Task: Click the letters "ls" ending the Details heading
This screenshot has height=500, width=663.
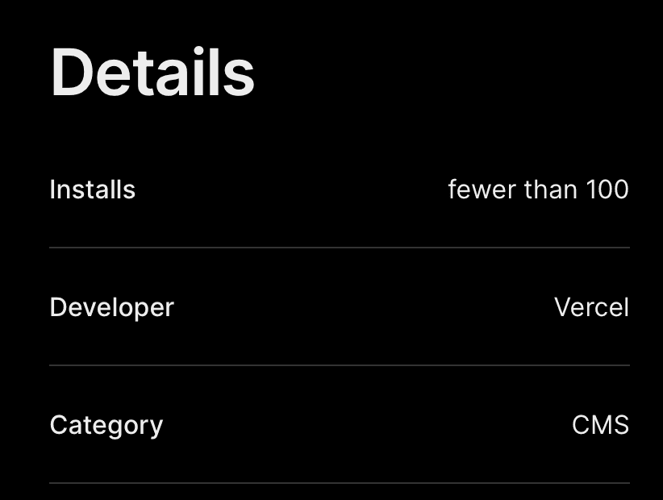Action: (x=237, y=72)
